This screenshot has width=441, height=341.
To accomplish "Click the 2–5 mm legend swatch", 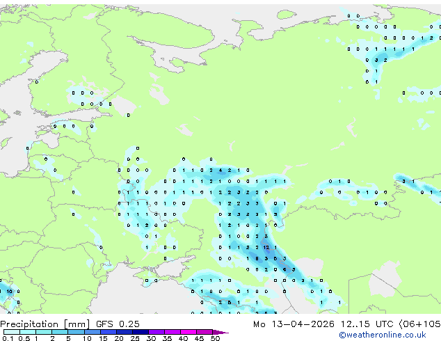I will [60, 332].
